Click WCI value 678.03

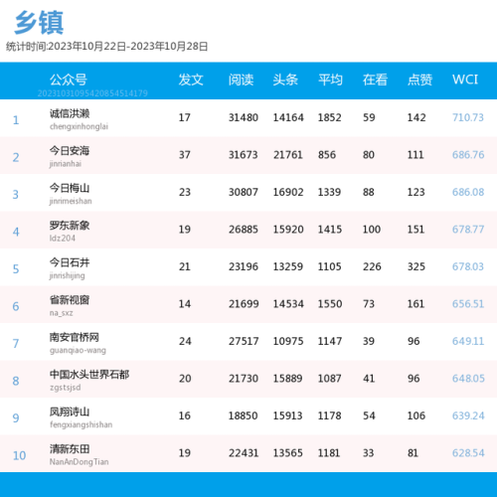pyautogui.click(x=468, y=266)
